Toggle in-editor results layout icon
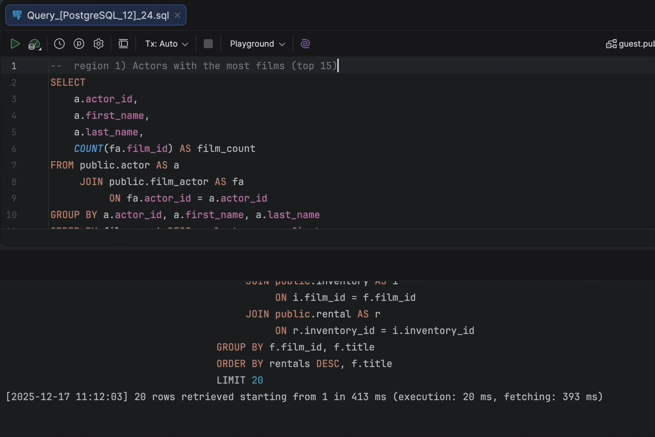The image size is (655, 437). (x=123, y=44)
